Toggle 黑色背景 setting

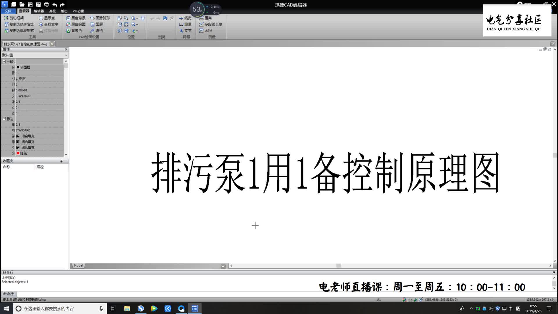(x=76, y=18)
